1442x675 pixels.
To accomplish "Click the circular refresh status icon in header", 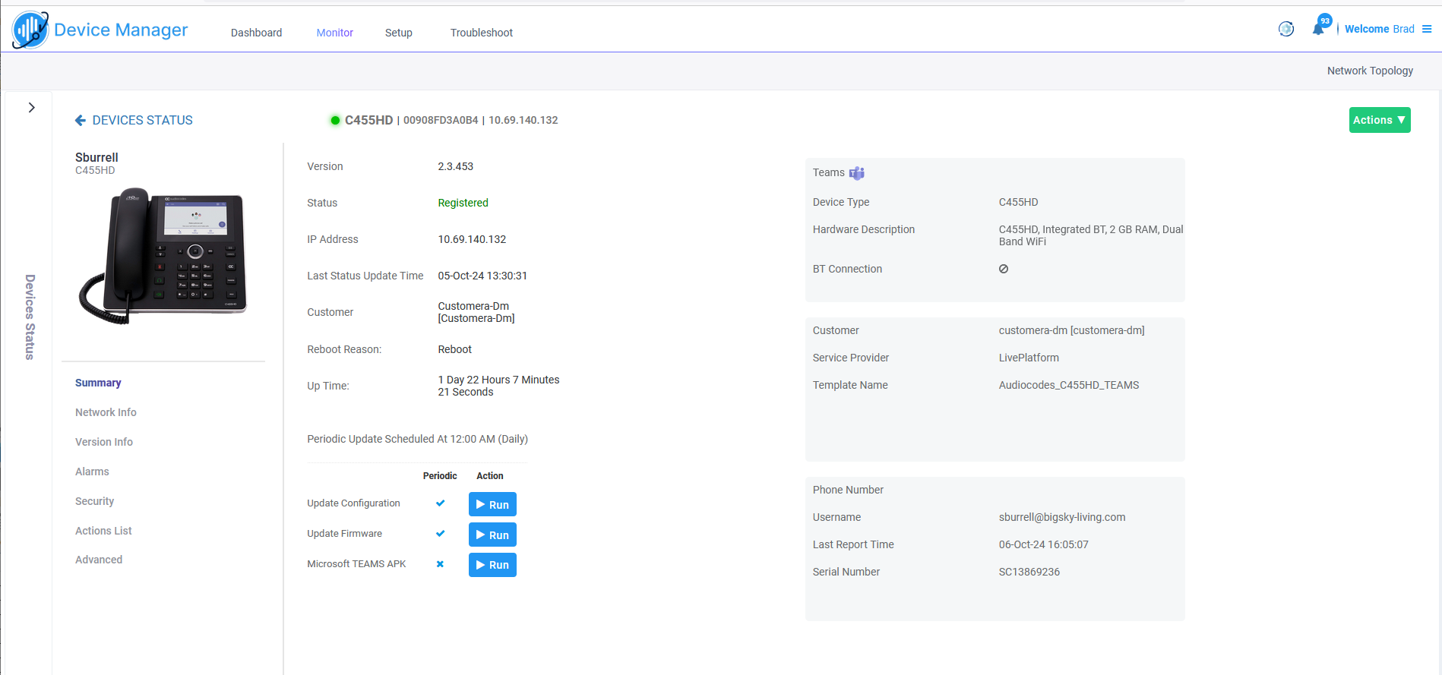I will tap(1286, 29).
